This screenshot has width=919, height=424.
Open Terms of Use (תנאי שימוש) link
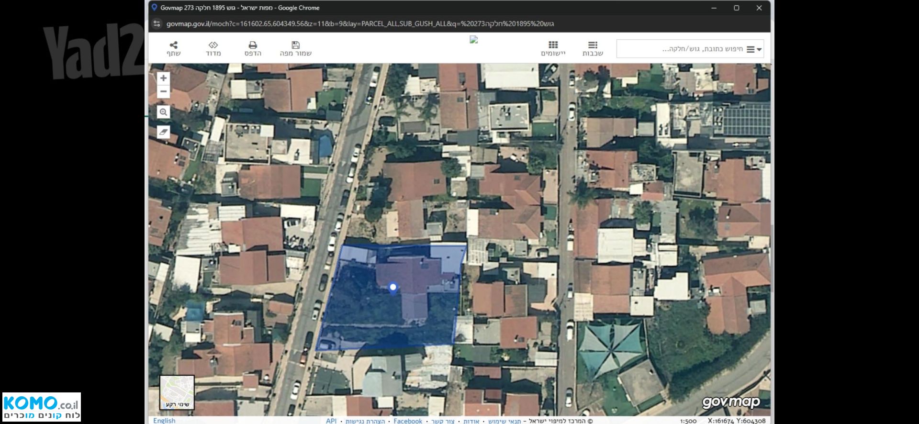(x=504, y=421)
